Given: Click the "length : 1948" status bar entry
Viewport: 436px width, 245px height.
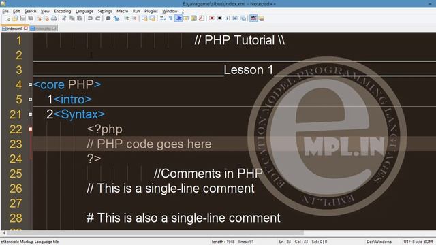Looking at the screenshot, I should [x=223, y=242].
